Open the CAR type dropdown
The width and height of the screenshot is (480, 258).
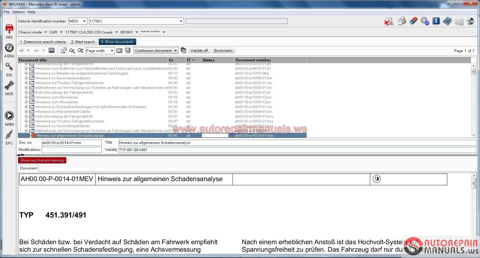(x=61, y=32)
